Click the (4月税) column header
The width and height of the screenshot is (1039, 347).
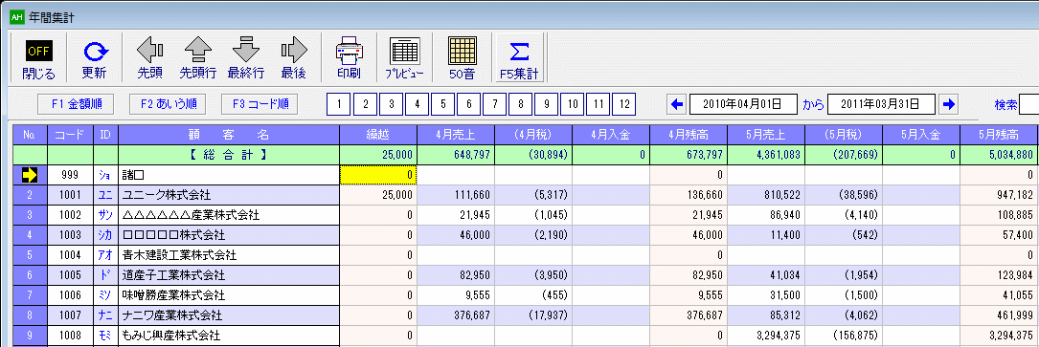533,135
